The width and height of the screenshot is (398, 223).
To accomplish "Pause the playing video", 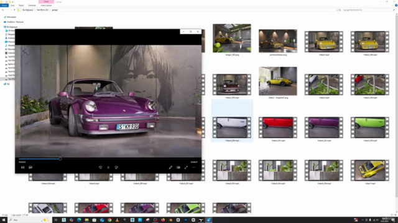I will click(108, 167).
